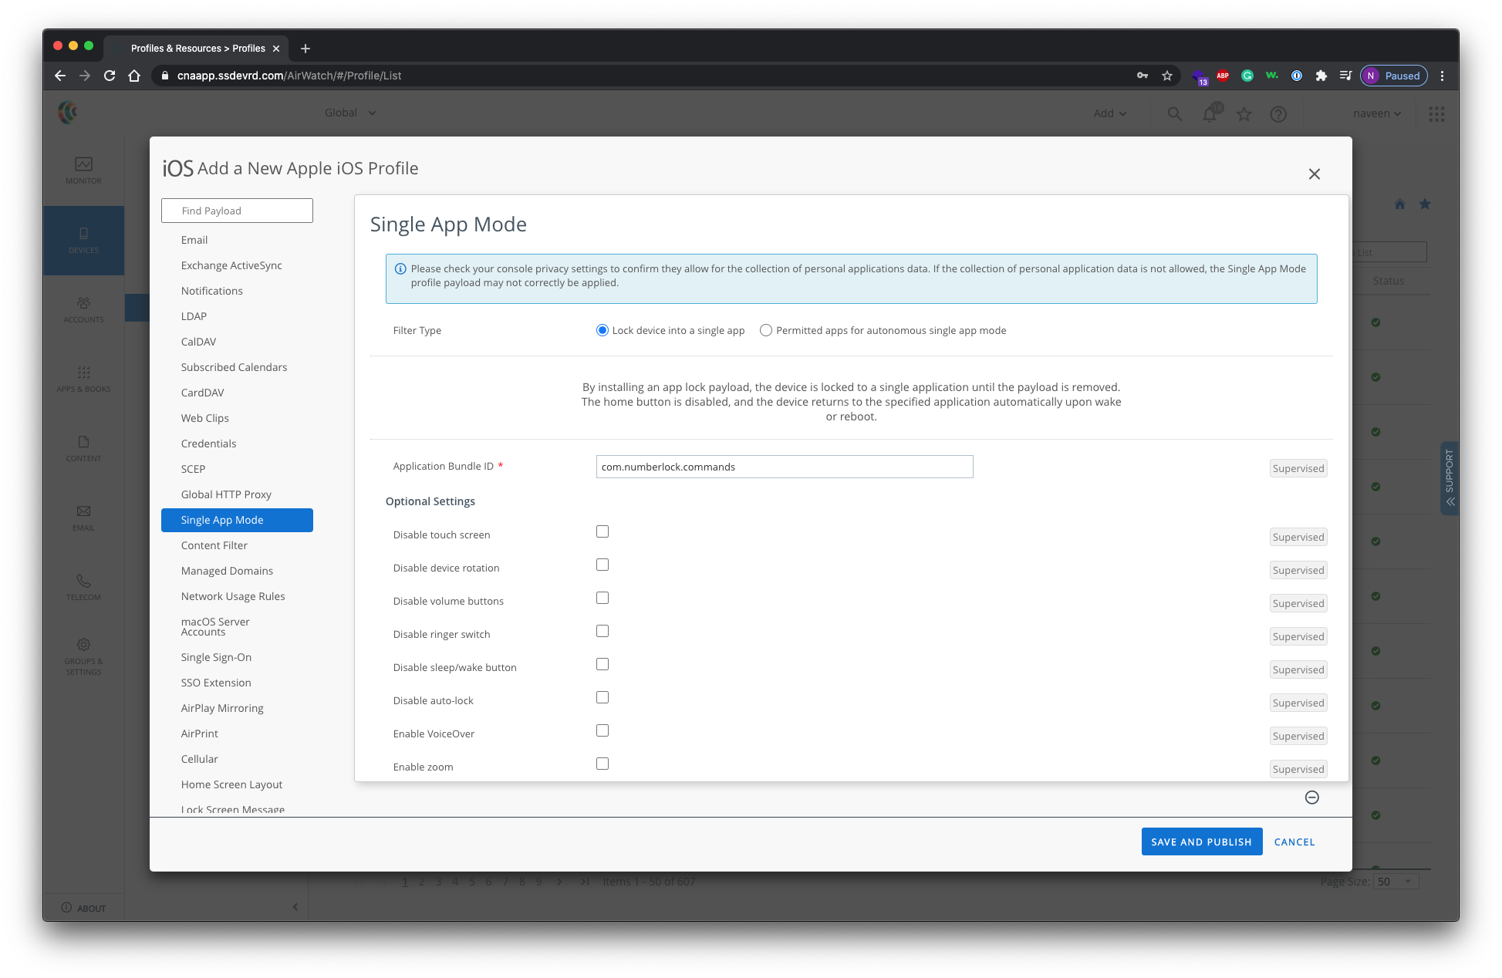Close the Add iOS Profile dialog
The image size is (1502, 978).
click(x=1314, y=174)
